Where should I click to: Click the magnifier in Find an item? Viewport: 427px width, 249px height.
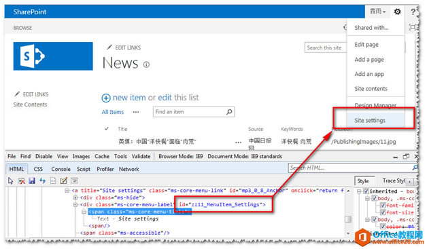(x=229, y=112)
